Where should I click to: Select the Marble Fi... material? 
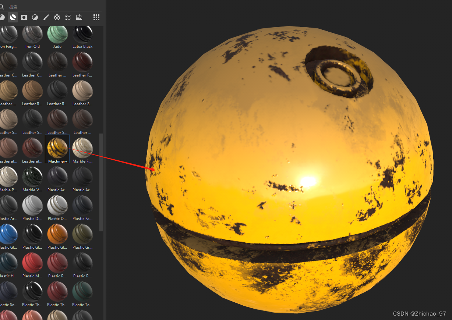pyautogui.click(x=82, y=151)
